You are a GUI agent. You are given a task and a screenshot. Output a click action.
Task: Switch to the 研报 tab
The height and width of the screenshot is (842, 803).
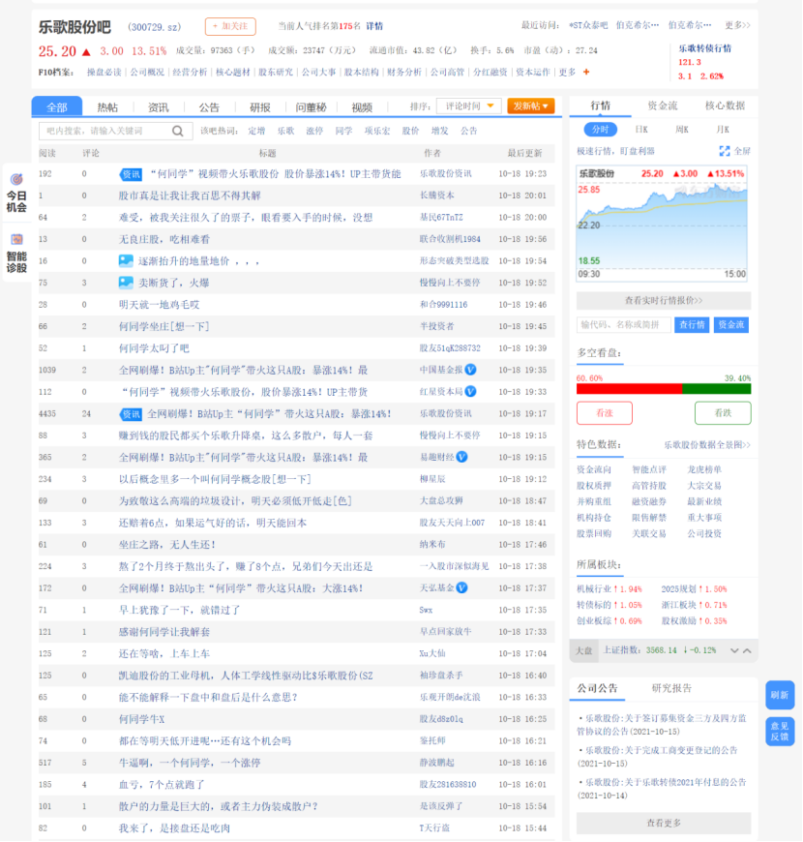(260, 107)
